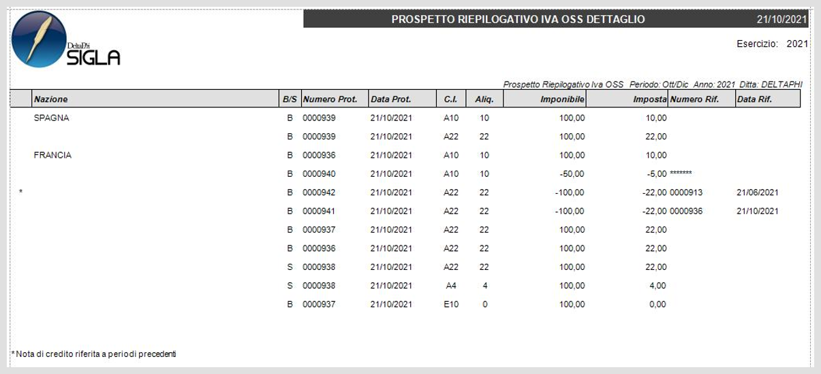Click the A4 codice IVA cell
Screen dimensions: 821x374
coord(451,286)
